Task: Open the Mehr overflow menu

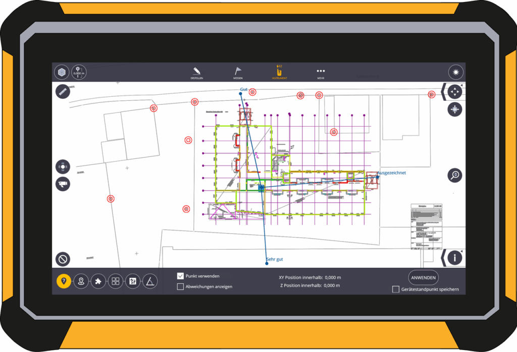Action: point(321,73)
